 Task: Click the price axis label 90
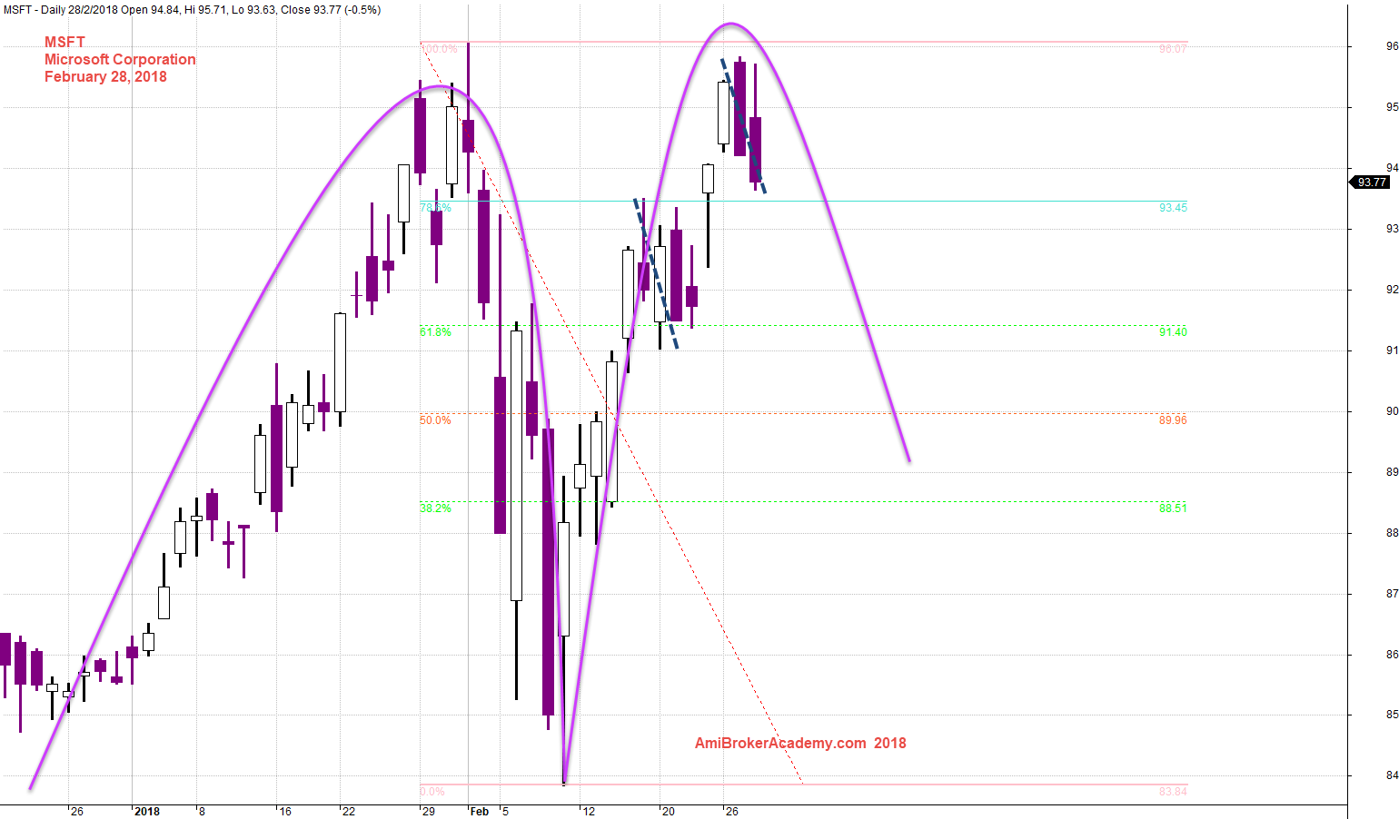(x=1392, y=411)
